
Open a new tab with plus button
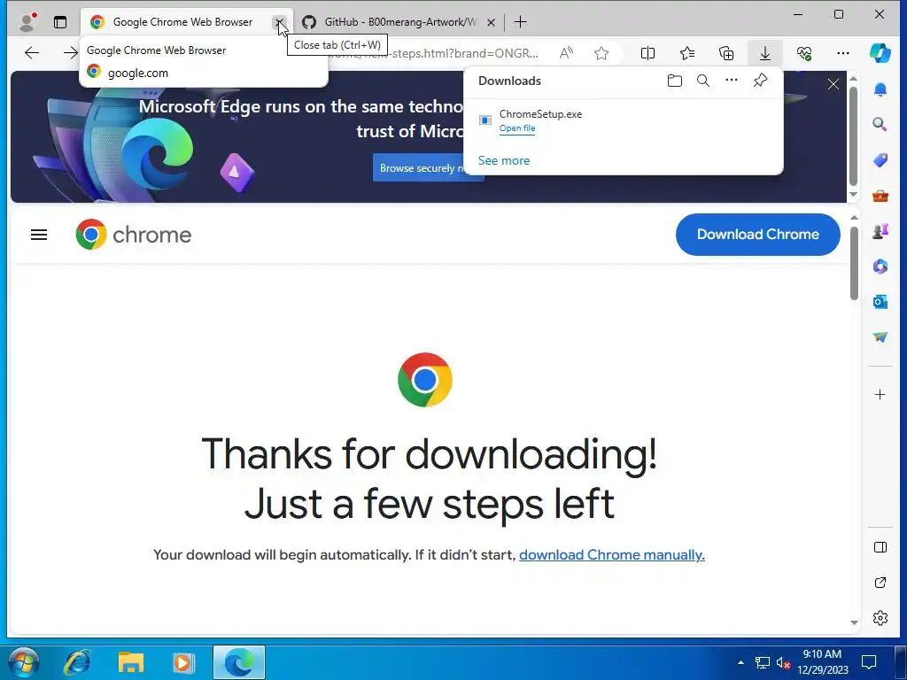[520, 22]
